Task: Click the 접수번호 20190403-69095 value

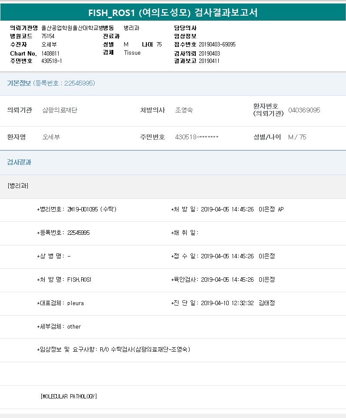Action: click(217, 45)
